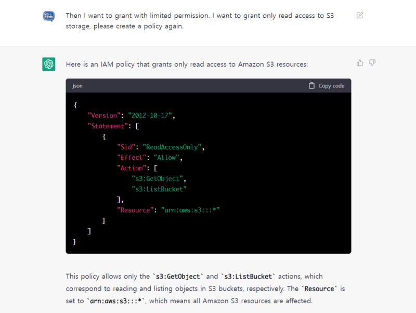Click the ChatGPT logo avatar
This screenshot has width=416, height=313.
(x=49, y=64)
